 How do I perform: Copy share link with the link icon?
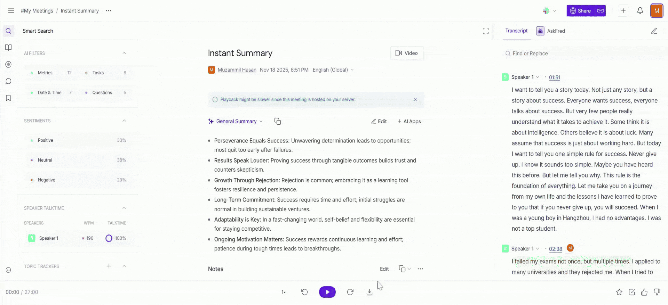pos(601,11)
